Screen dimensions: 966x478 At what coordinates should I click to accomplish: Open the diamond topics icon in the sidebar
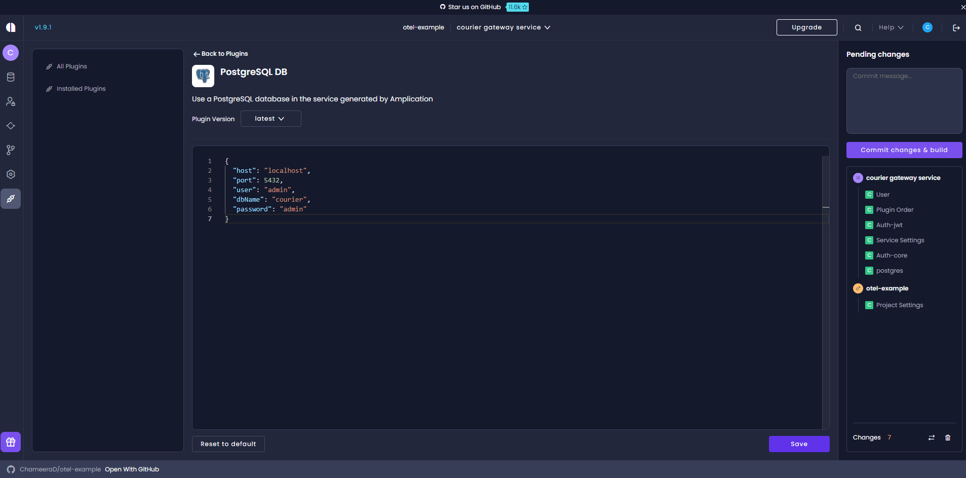[11, 126]
